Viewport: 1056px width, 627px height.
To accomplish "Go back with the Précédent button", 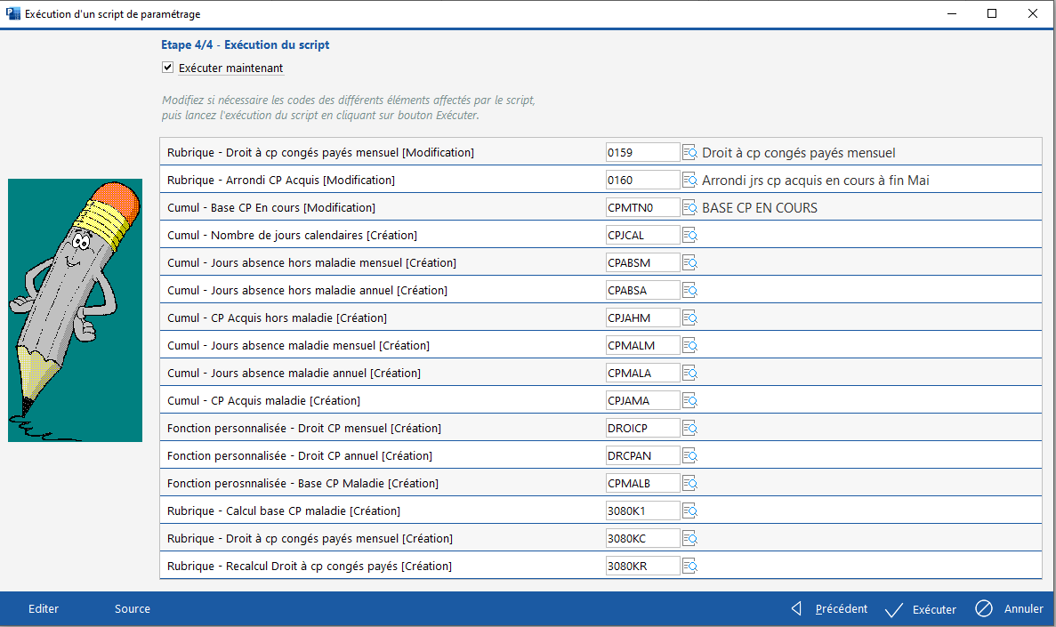I will pos(830,609).
